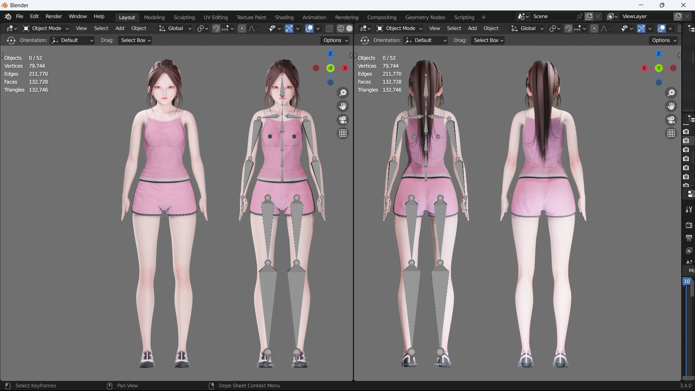Toggle camera view in right viewport
This screenshot has height=391, width=695.
(x=671, y=120)
